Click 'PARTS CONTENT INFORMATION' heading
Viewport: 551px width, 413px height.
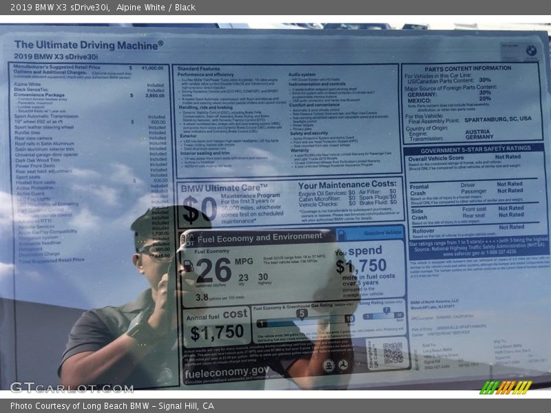[x=468, y=68]
